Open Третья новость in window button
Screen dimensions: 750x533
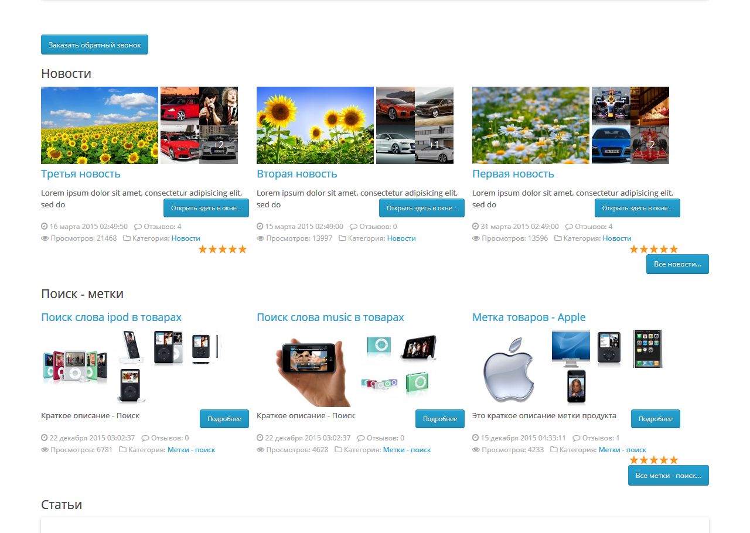click(x=206, y=208)
